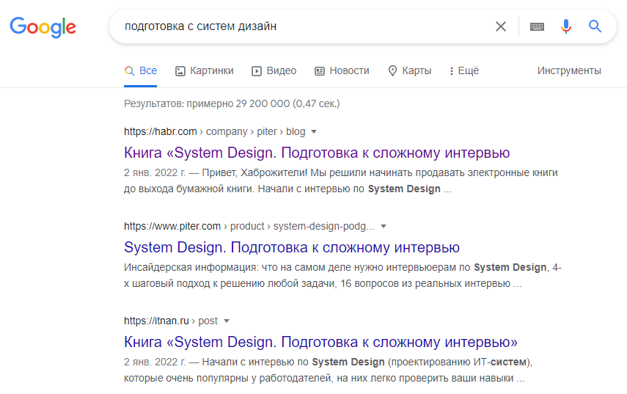This screenshot has height=394, width=627.
Task: Open the on-screen keyboard icon
Action: click(x=537, y=27)
